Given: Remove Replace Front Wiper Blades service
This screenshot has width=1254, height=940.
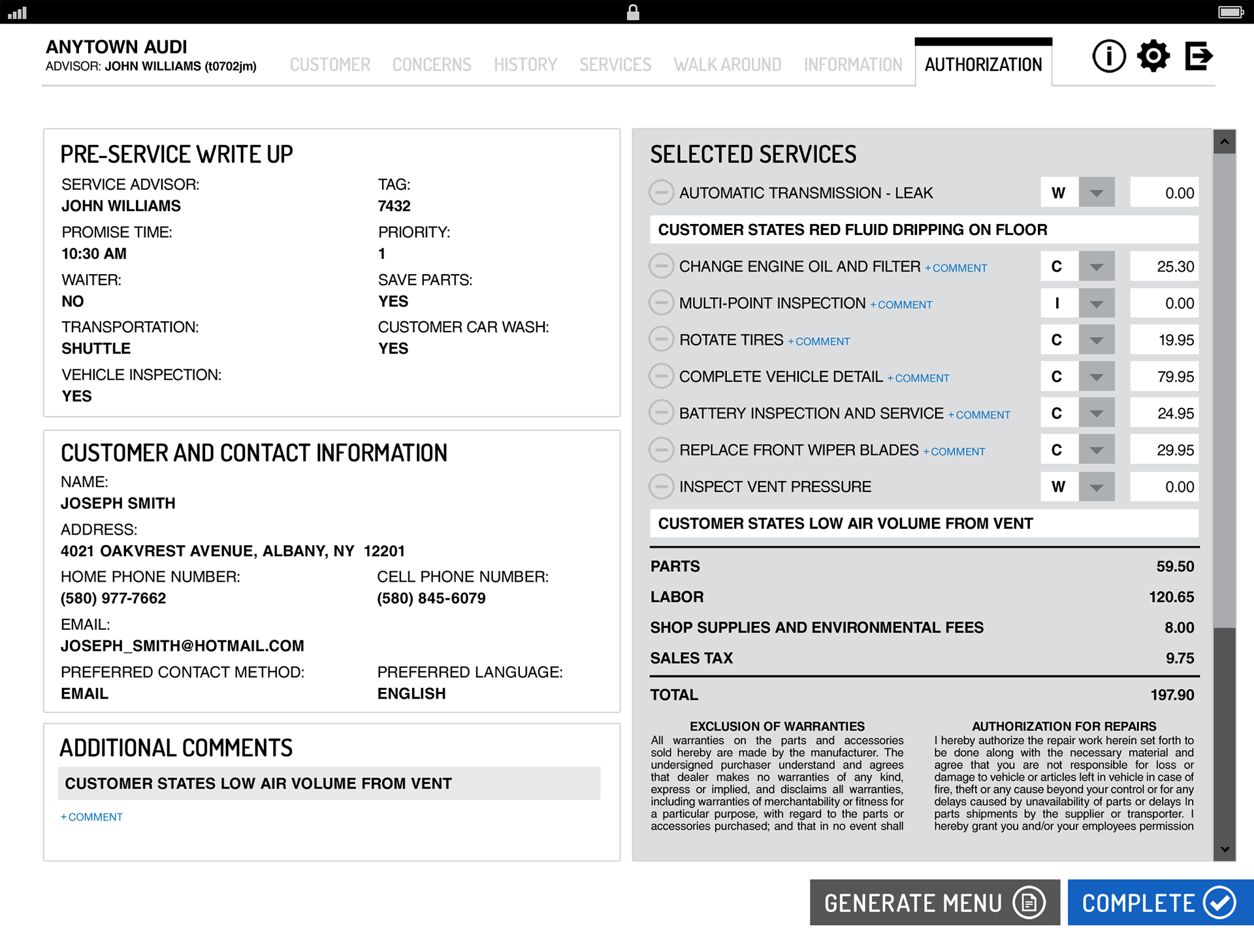Looking at the screenshot, I should click(661, 450).
